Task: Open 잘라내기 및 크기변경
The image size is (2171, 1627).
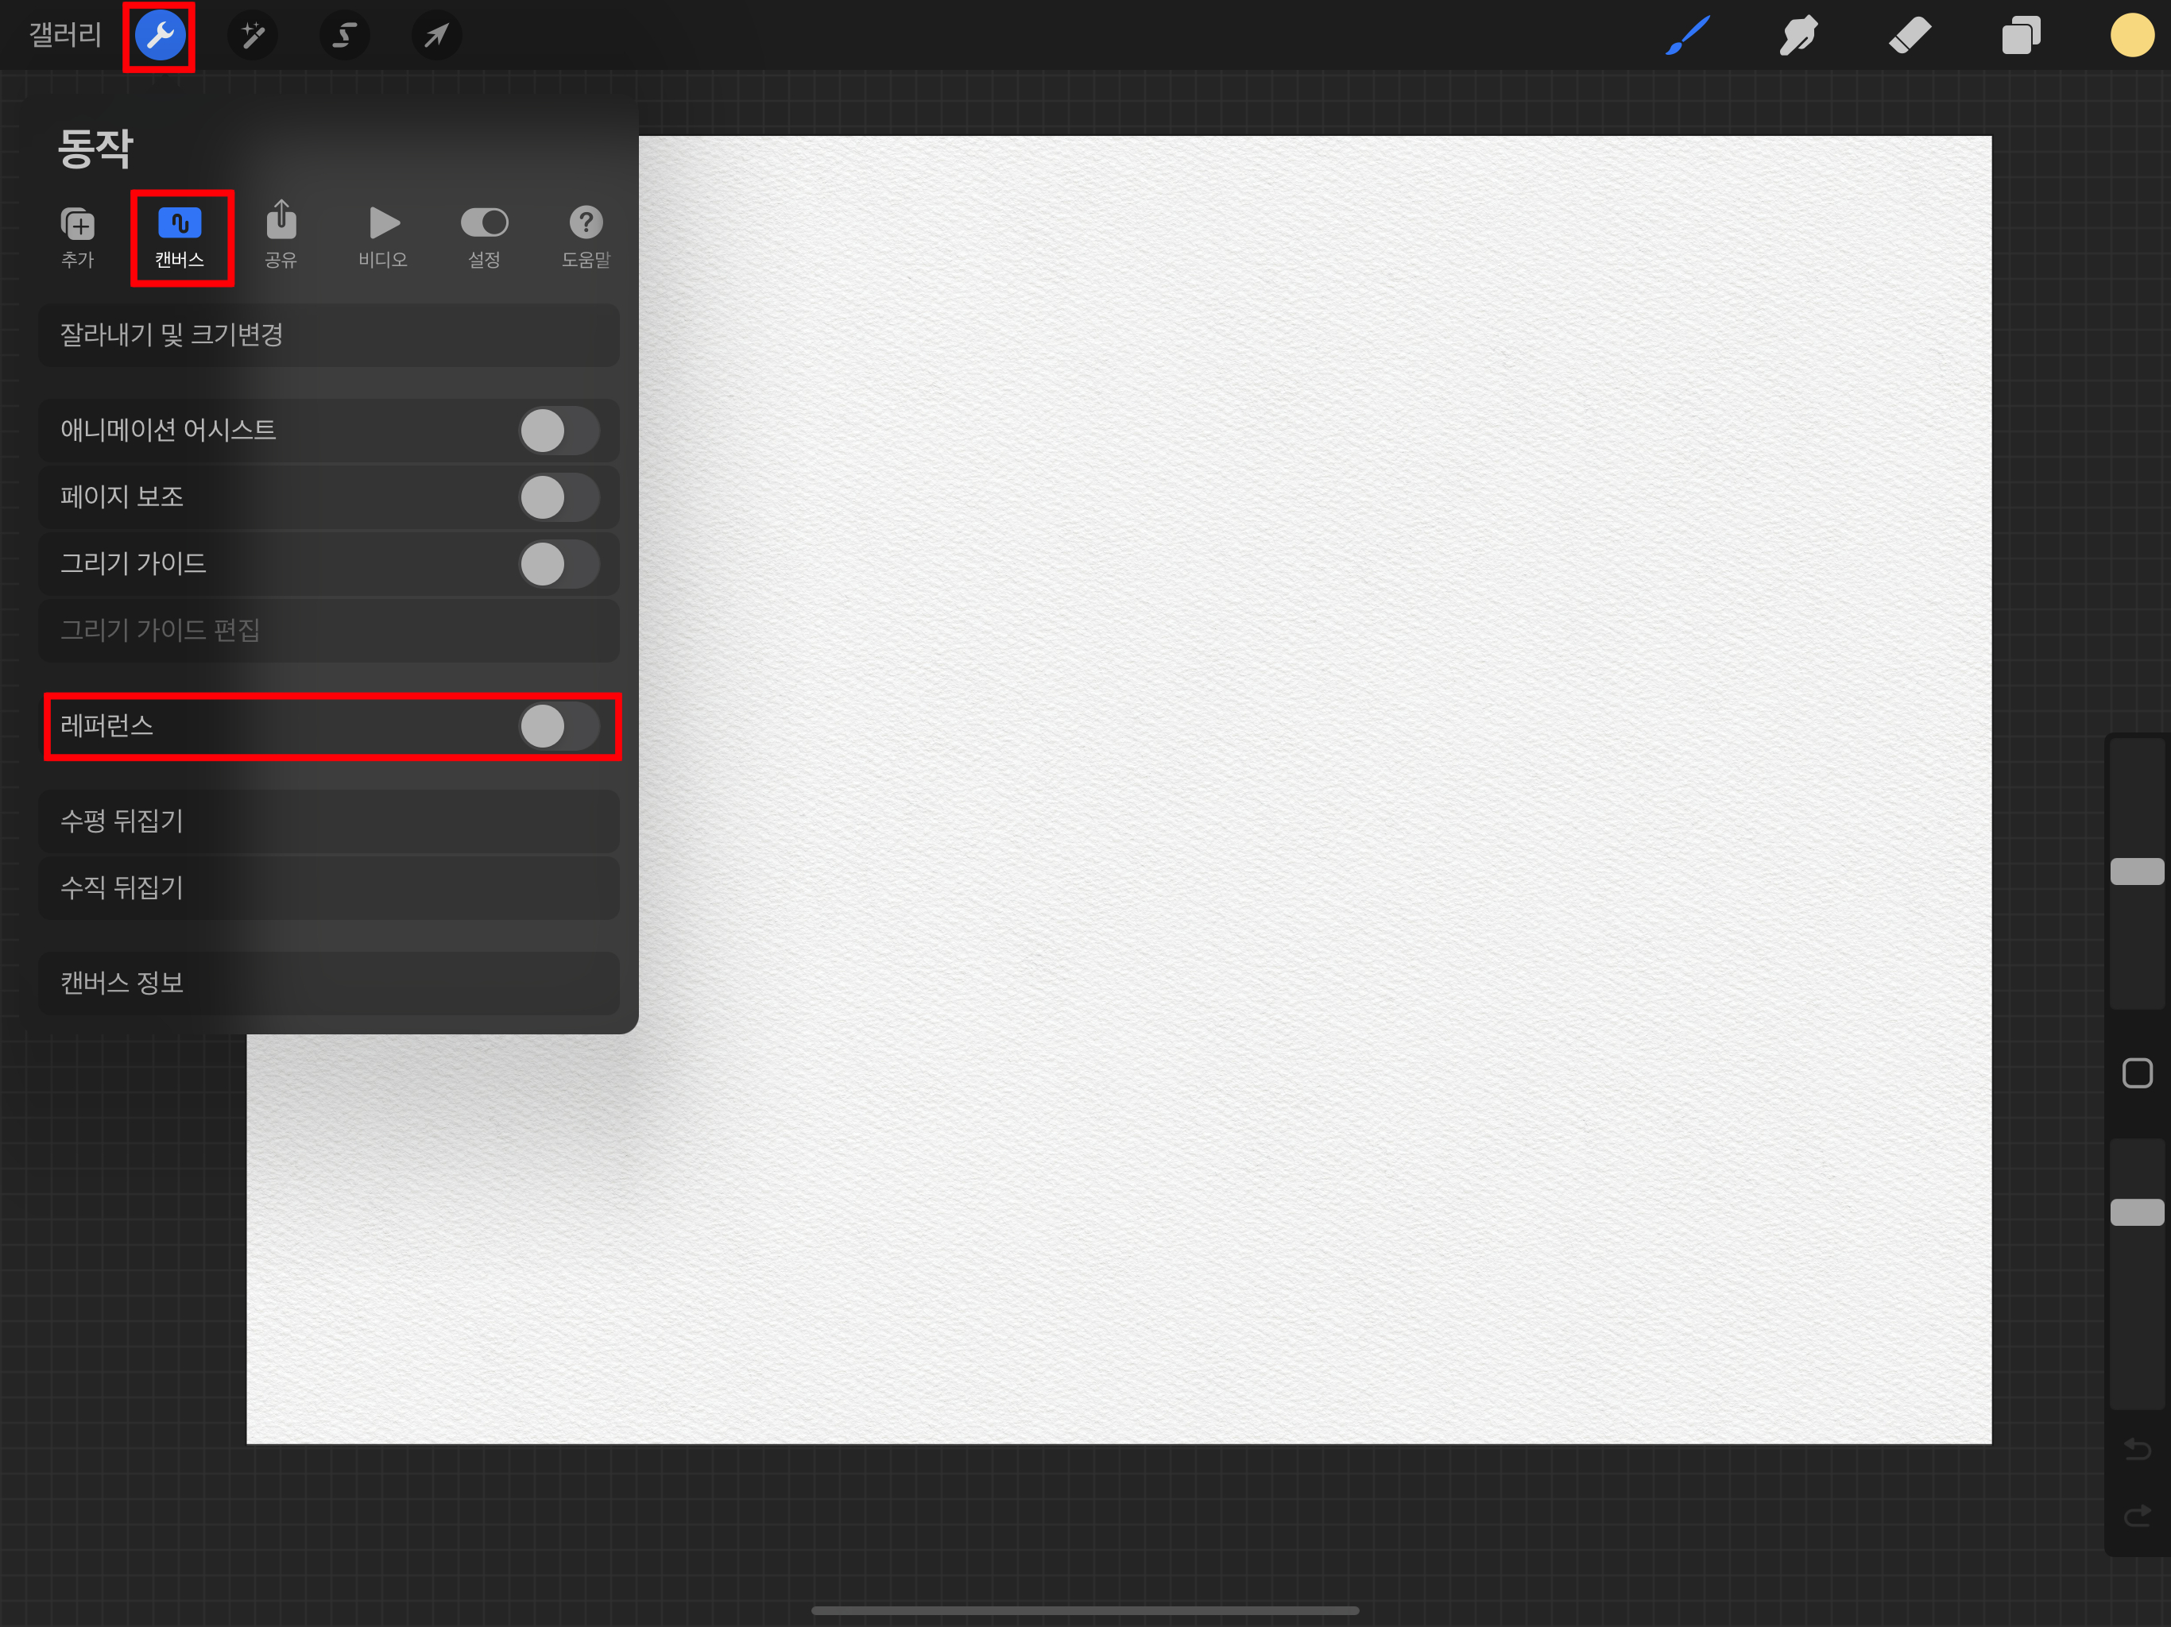Action: tap(329, 335)
